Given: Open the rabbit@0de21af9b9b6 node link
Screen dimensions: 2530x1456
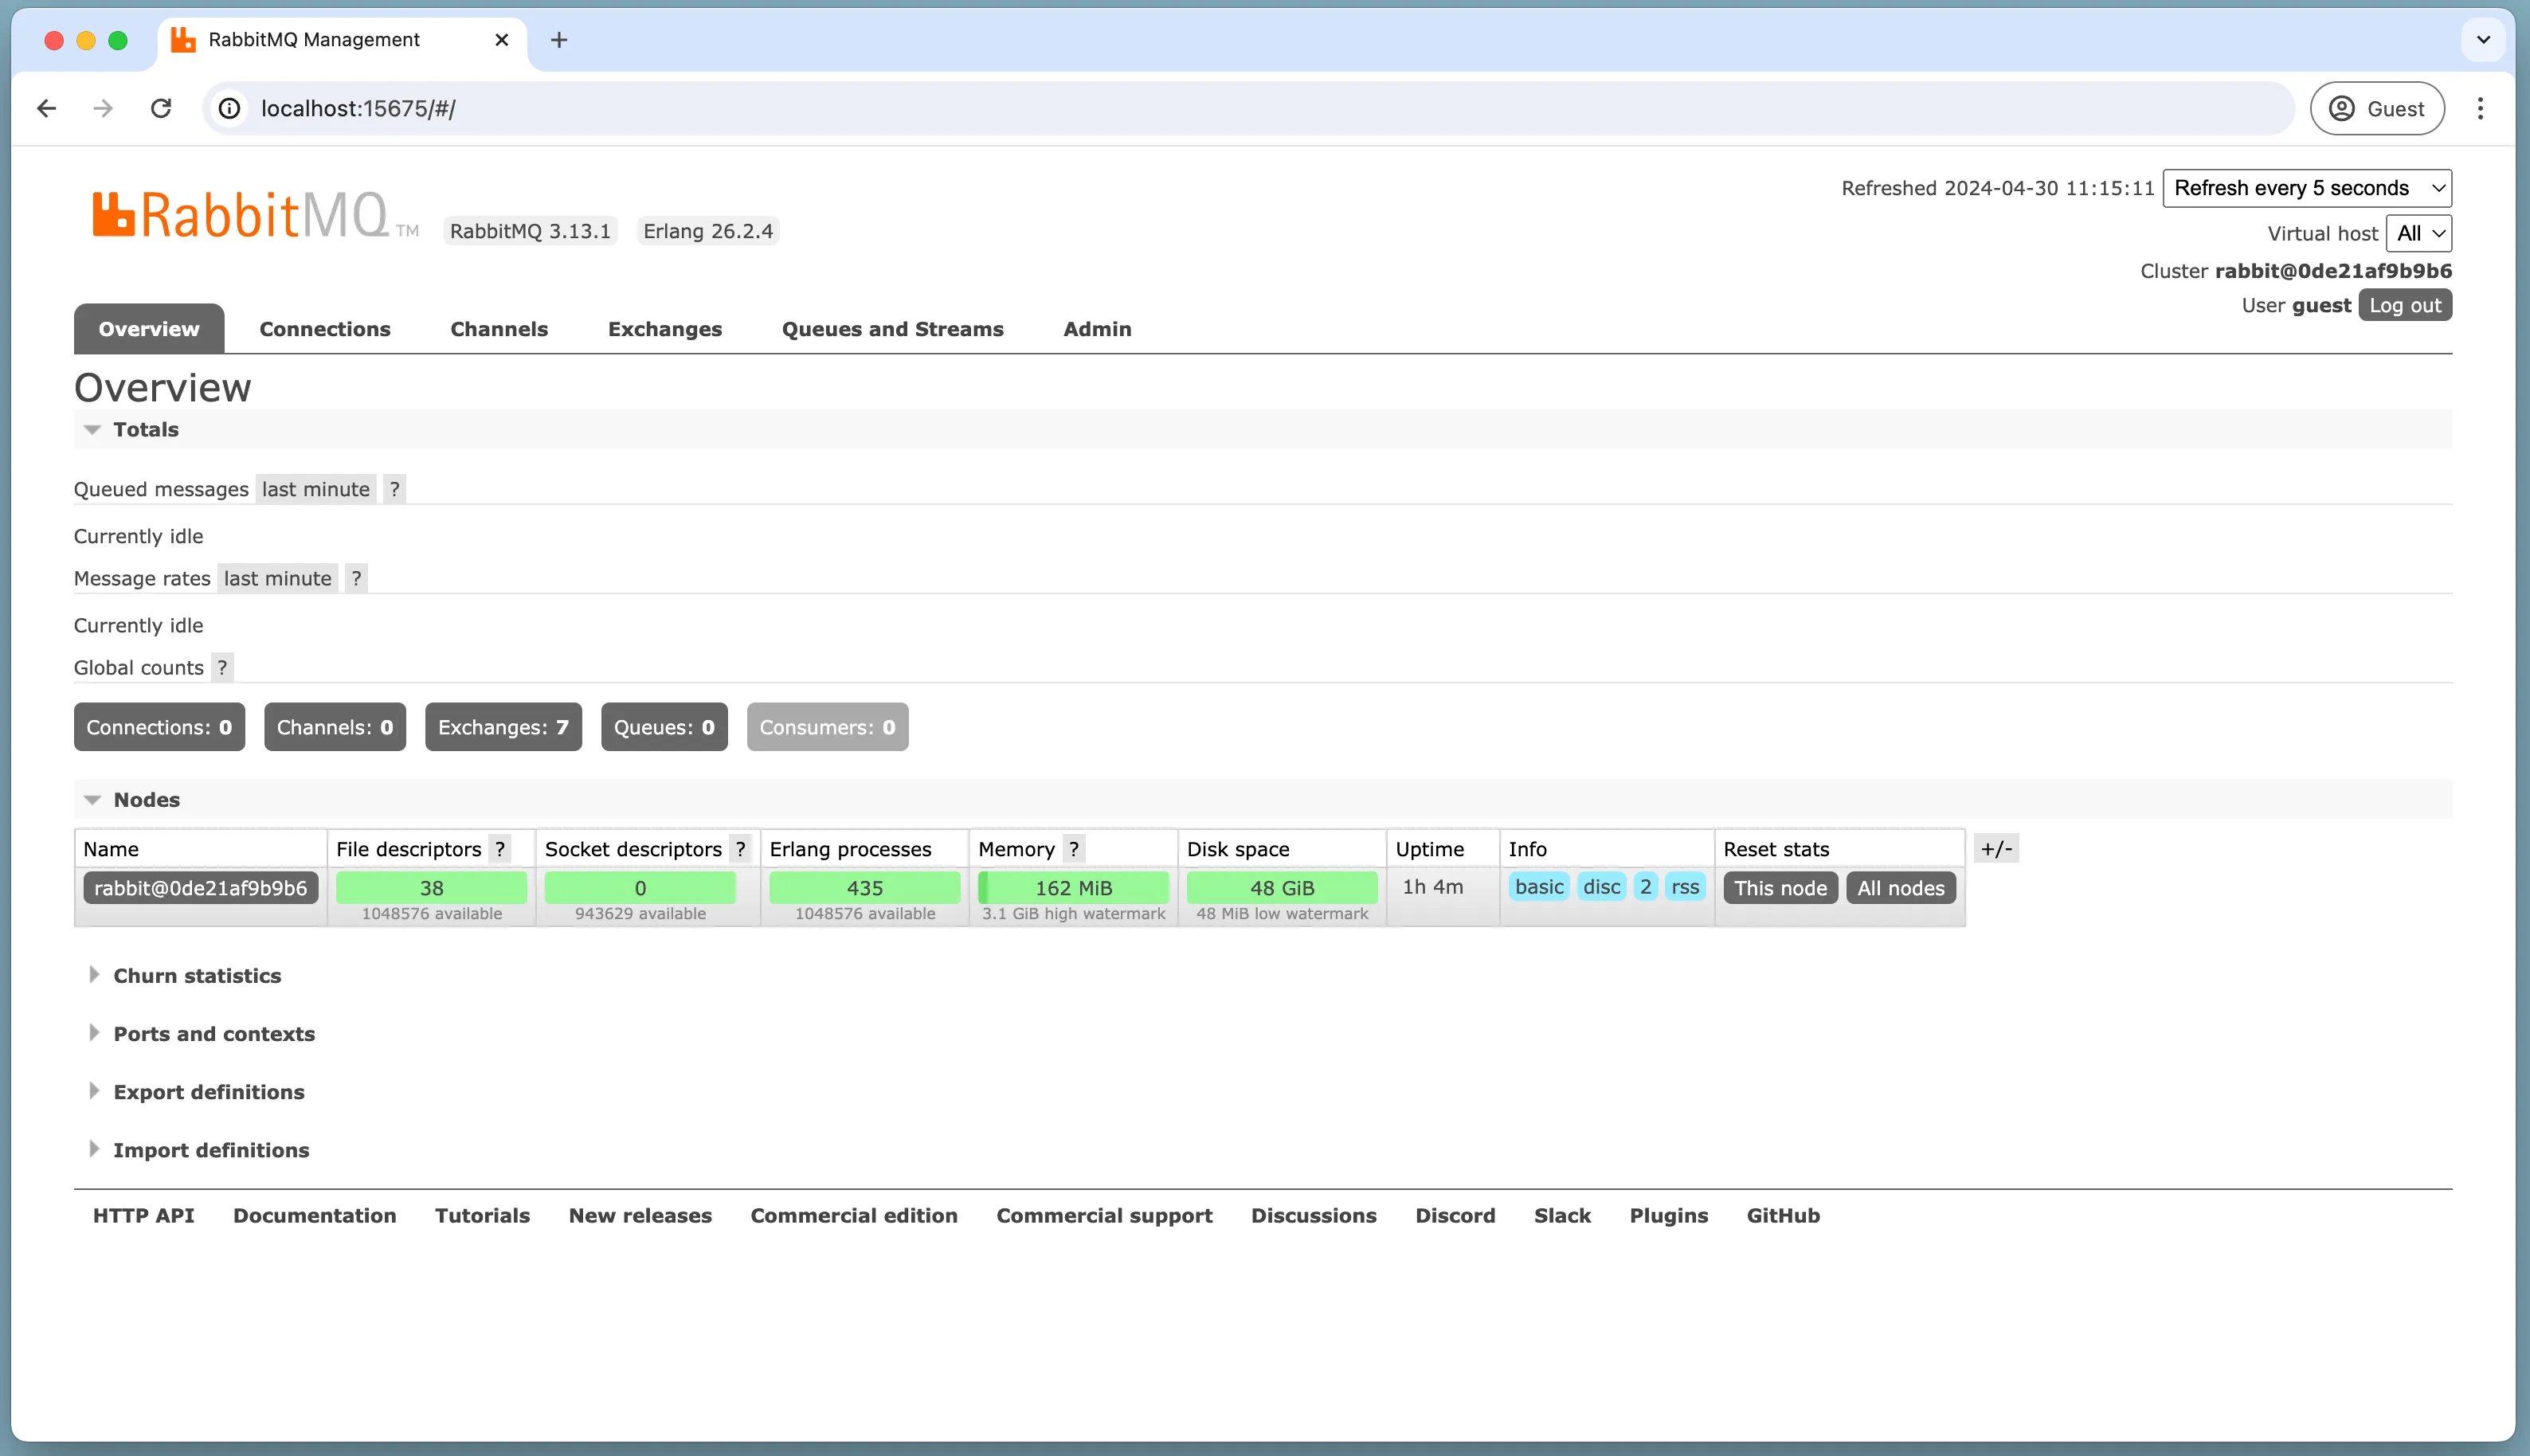Looking at the screenshot, I should pyautogui.click(x=201, y=888).
